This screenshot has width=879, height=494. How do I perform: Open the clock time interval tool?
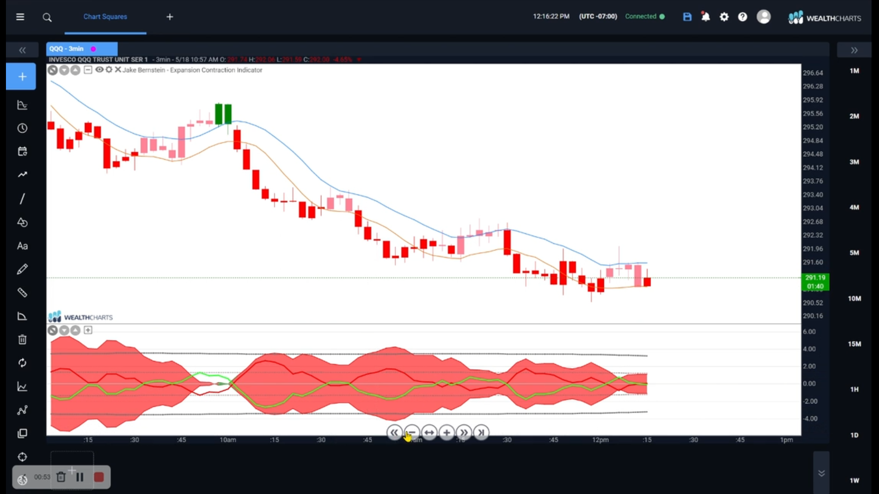click(22, 129)
